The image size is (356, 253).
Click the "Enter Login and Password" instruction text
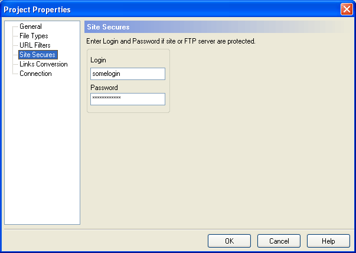click(x=170, y=42)
